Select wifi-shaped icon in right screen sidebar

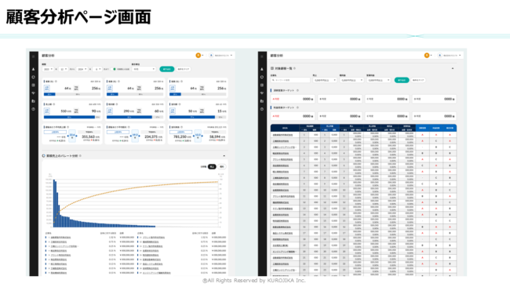pyautogui.click(x=262, y=93)
